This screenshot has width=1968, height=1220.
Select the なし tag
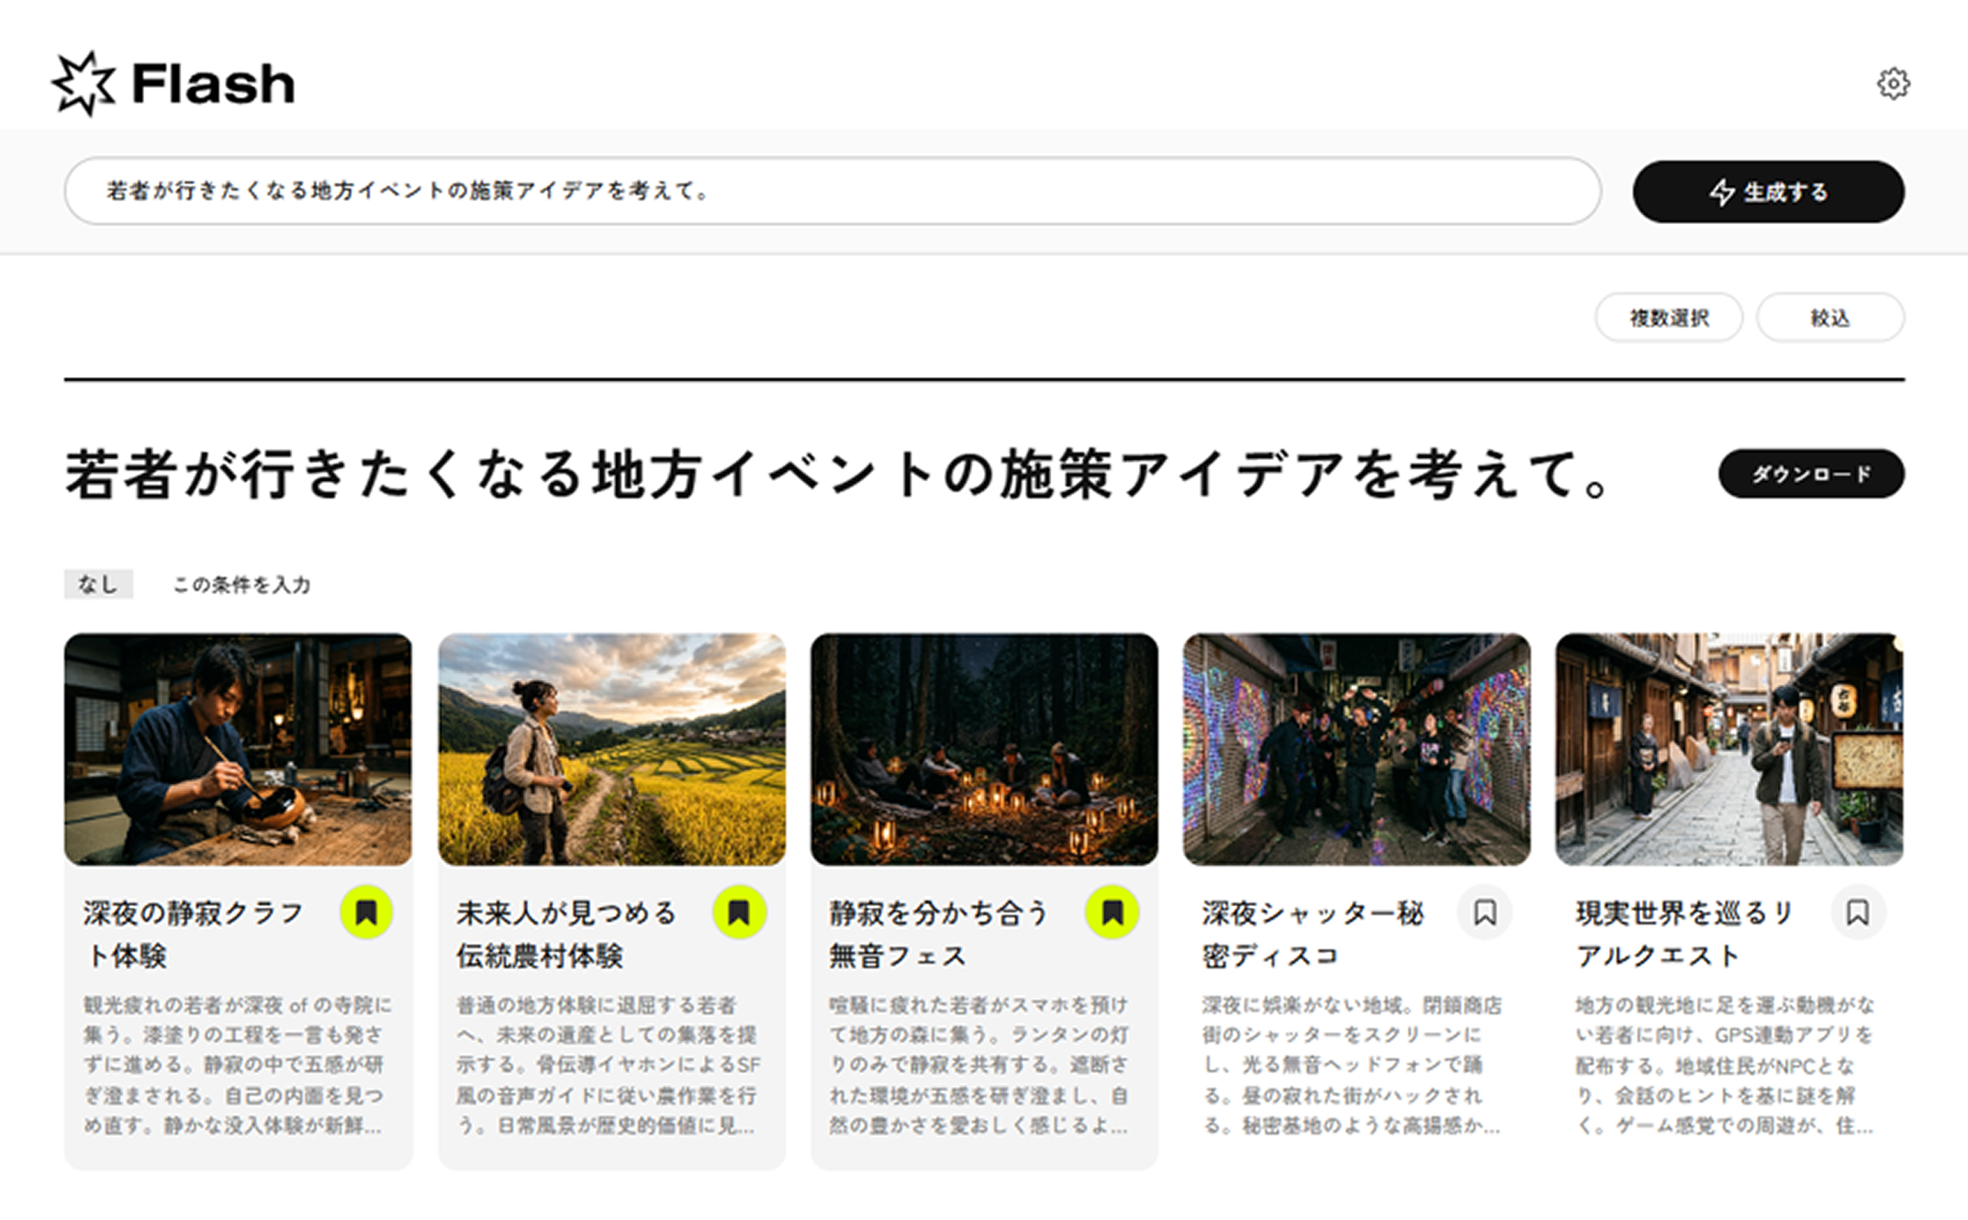click(x=98, y=584)
